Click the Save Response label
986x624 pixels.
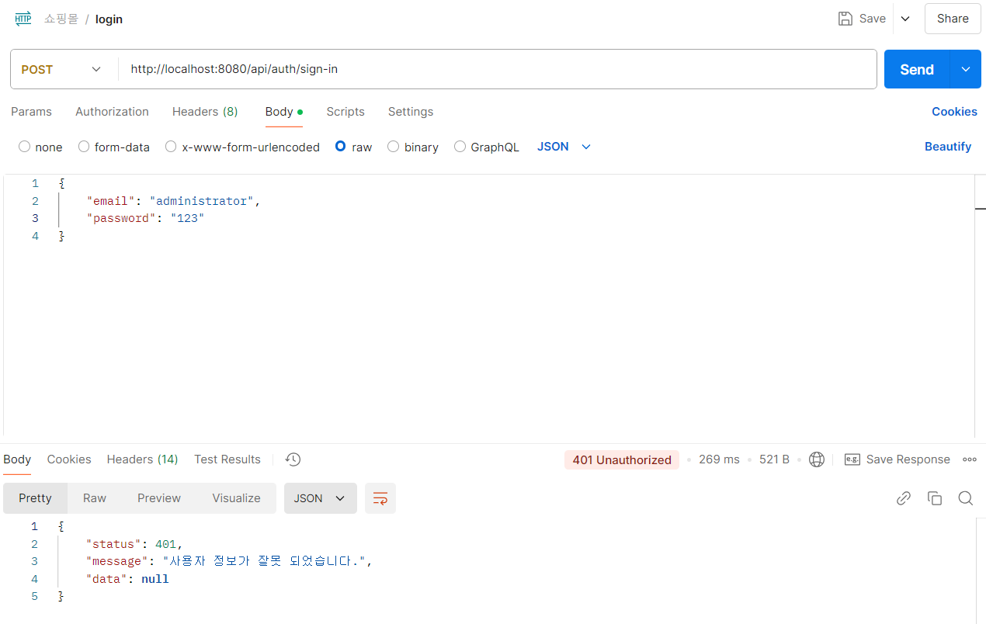tap(908, 459)
